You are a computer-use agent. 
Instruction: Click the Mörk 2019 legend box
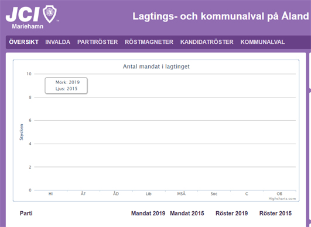tap(66, 86)
